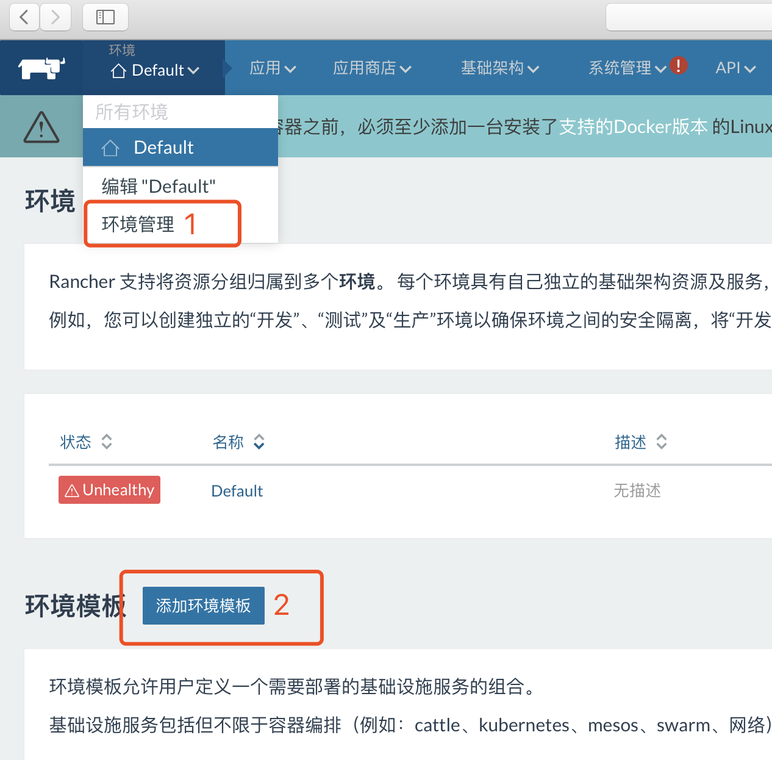Click the red alert badge beside 系统管理
The height and width of the screenshot is (760, 772).
coord(679,65)
